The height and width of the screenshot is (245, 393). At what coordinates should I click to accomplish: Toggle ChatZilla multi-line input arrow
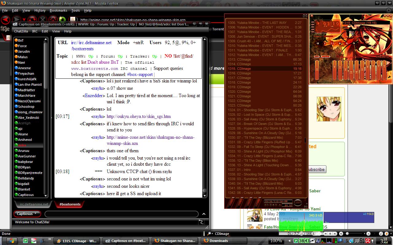click(204, 214)
